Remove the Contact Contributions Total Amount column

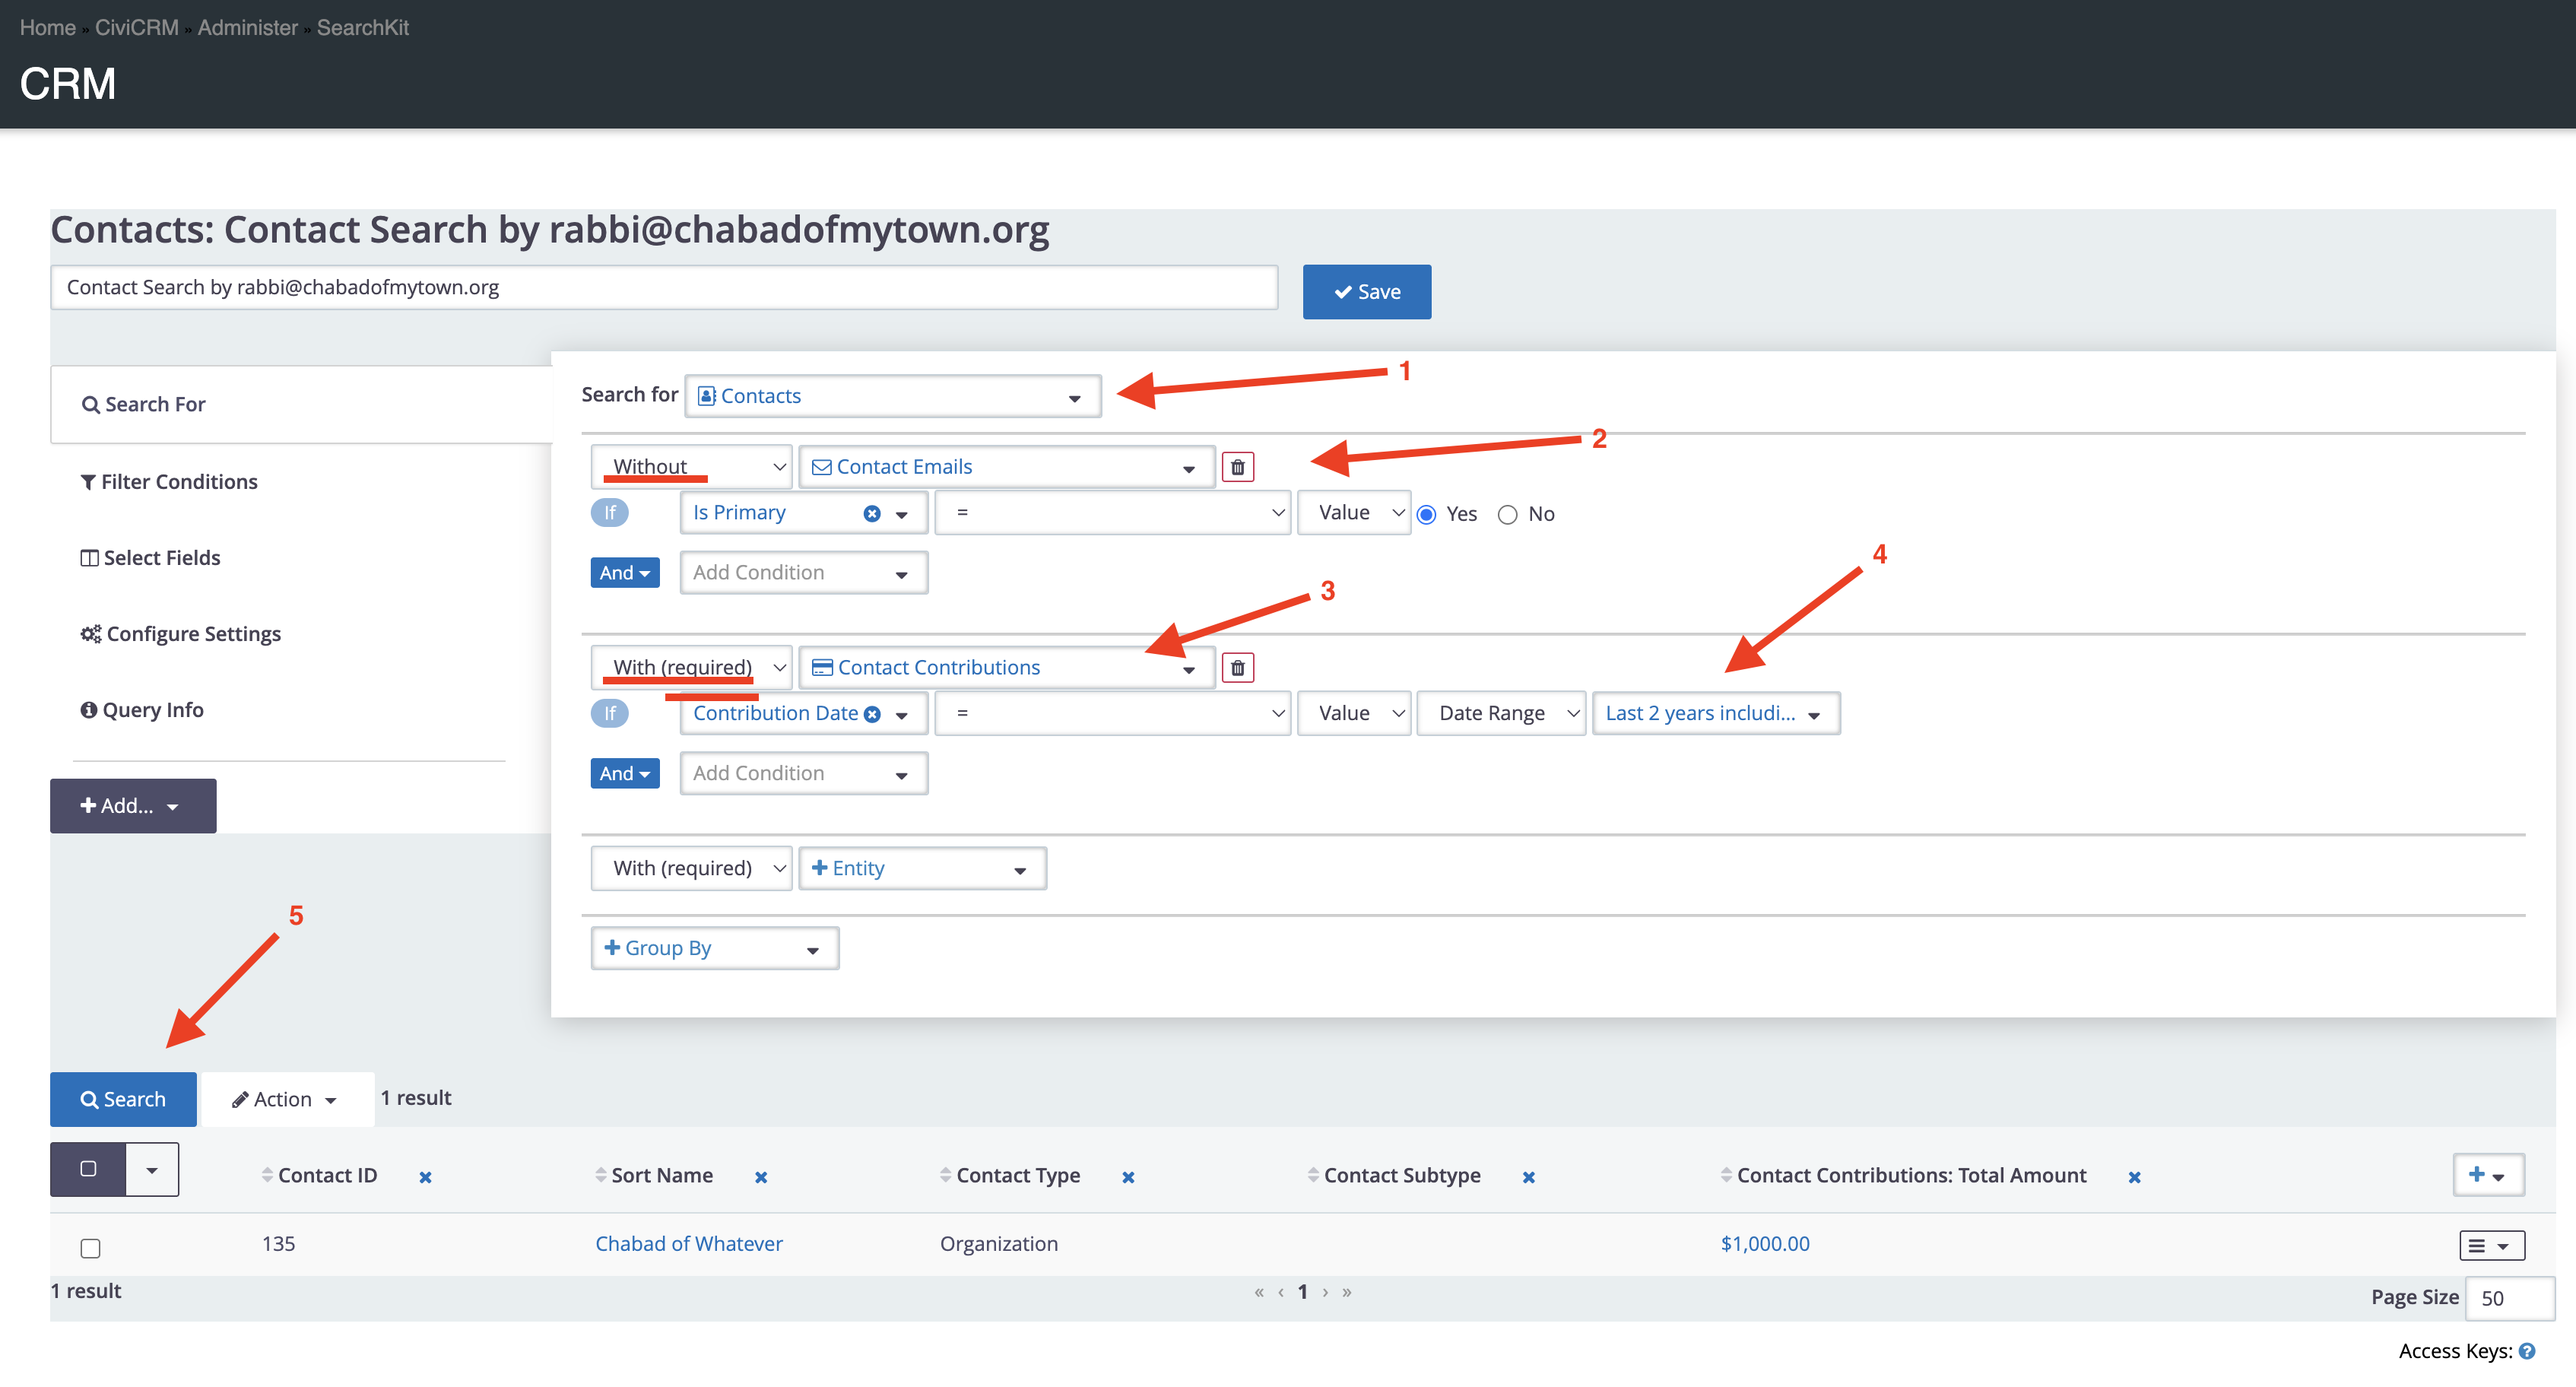[2134, 1177]
